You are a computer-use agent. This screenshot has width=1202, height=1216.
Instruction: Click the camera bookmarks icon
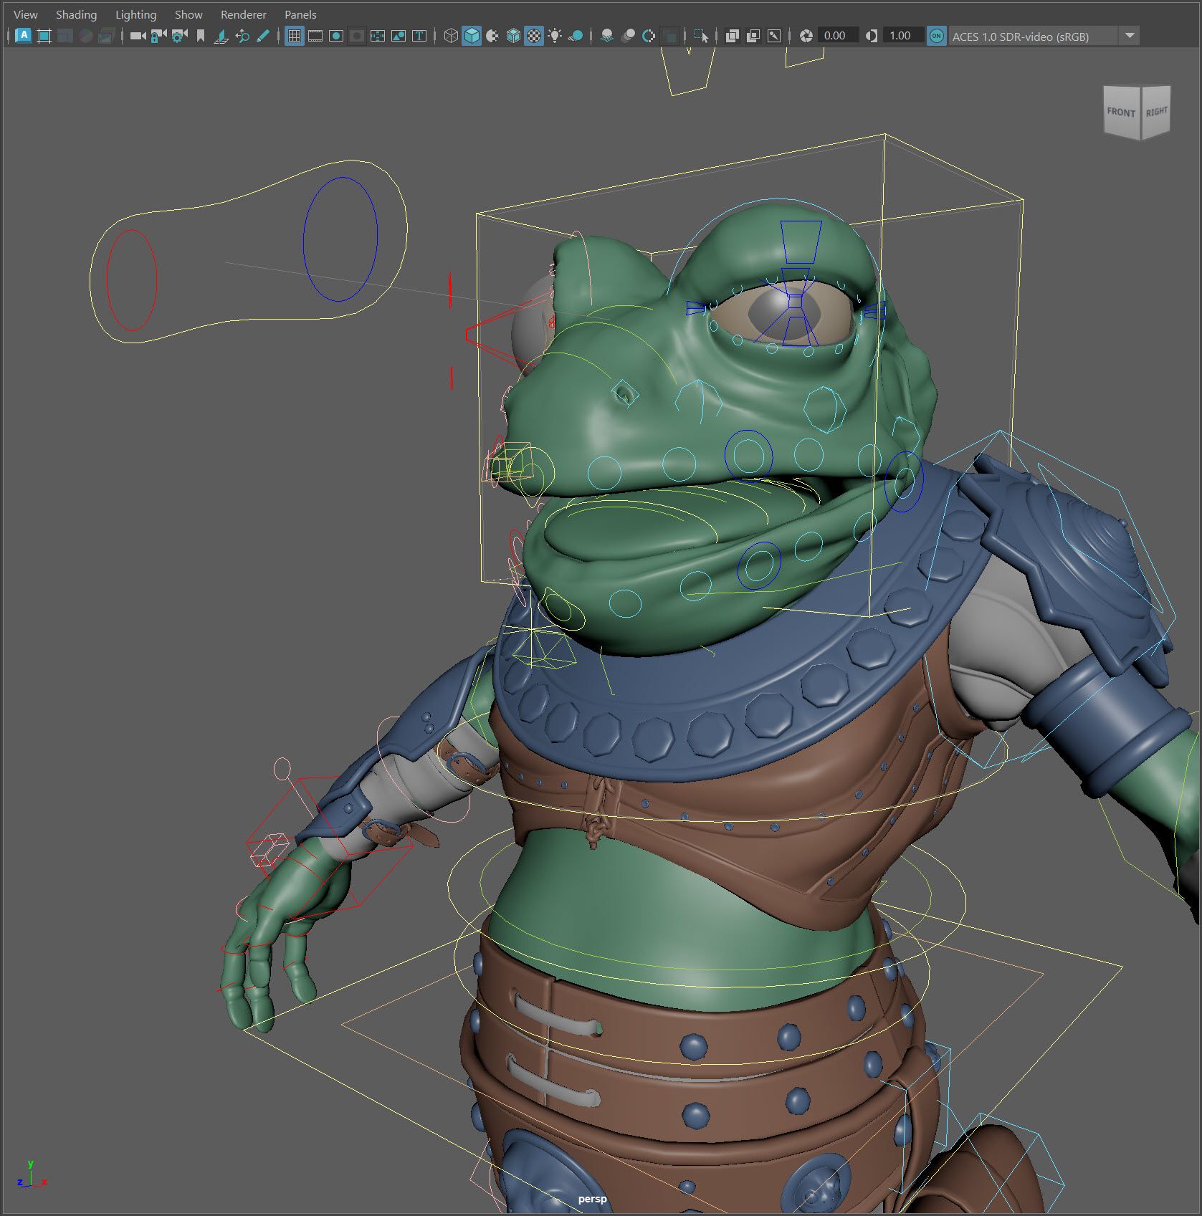click(200, 36)
